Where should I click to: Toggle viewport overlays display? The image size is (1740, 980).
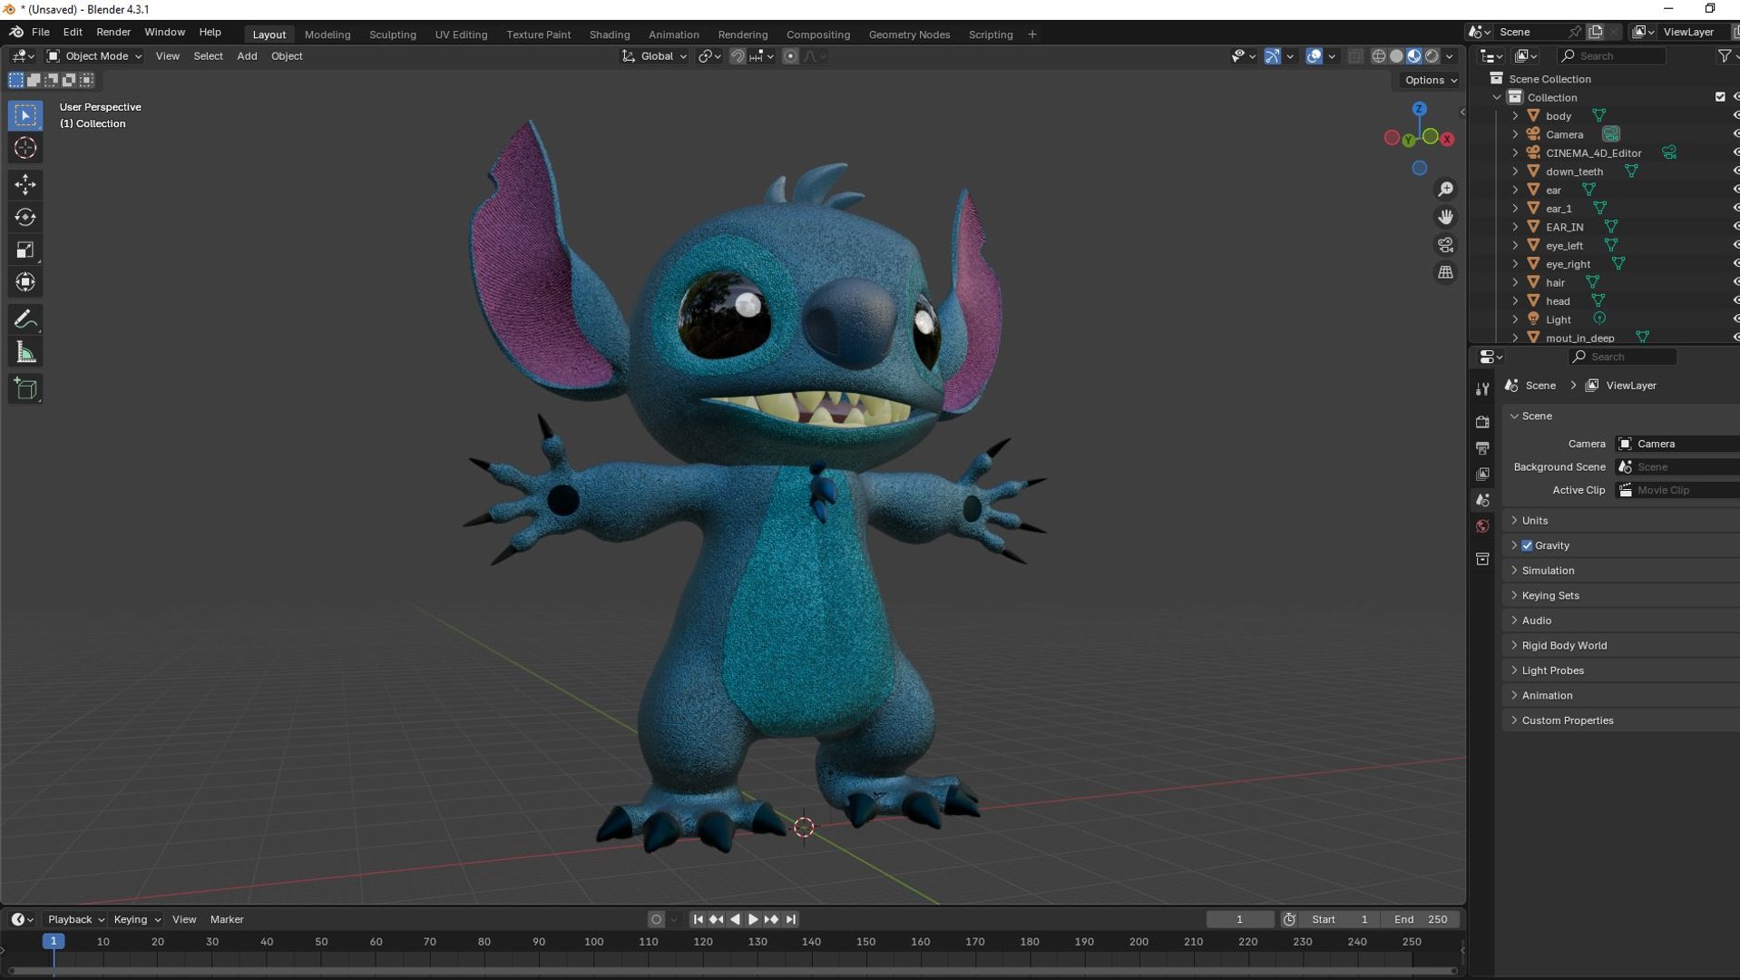[1314, 56]
